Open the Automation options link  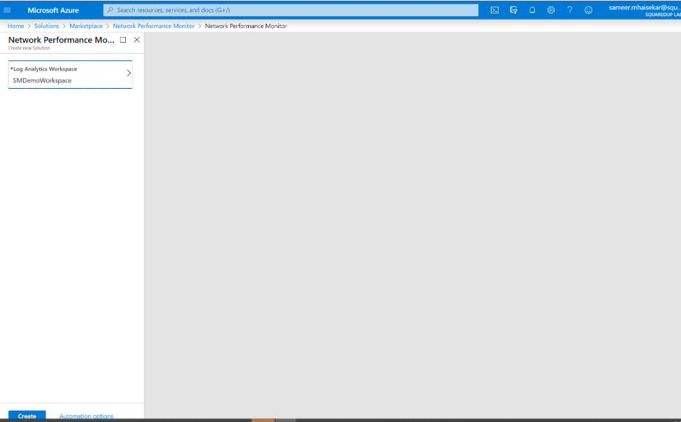click(86, 416)
